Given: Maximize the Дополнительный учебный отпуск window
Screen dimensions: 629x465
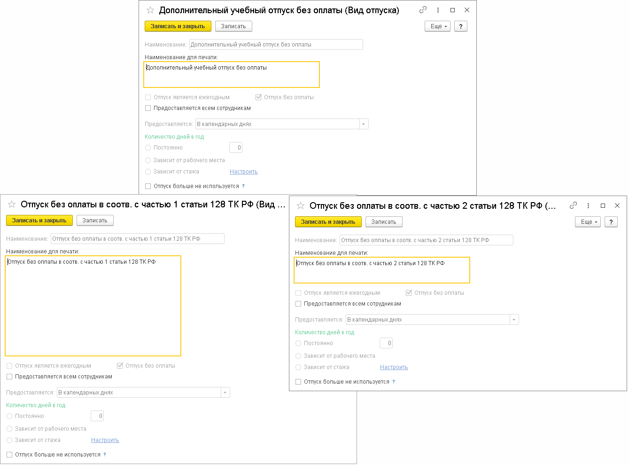Looking at the screenshot, I should (x=453, y=10).
